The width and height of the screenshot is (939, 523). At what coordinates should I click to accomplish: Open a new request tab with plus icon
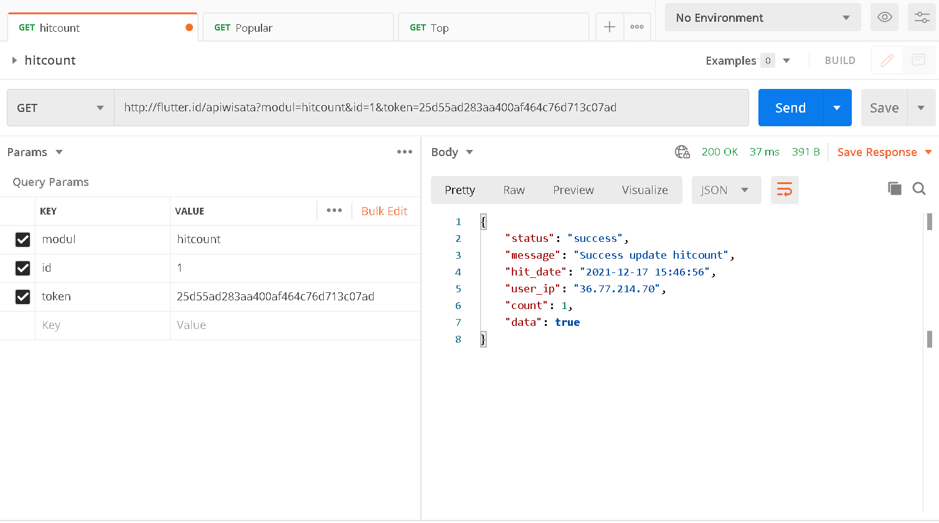point(610,27)
